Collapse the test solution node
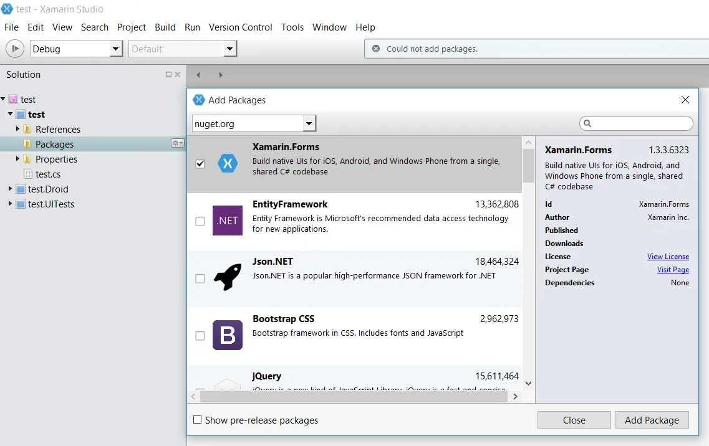 pyautogui.click(x=3, y=98)
